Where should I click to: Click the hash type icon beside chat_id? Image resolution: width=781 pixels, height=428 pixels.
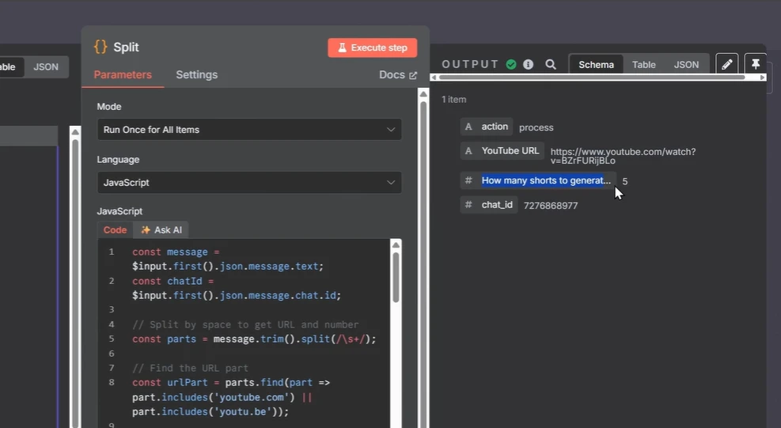coord(468,205)
